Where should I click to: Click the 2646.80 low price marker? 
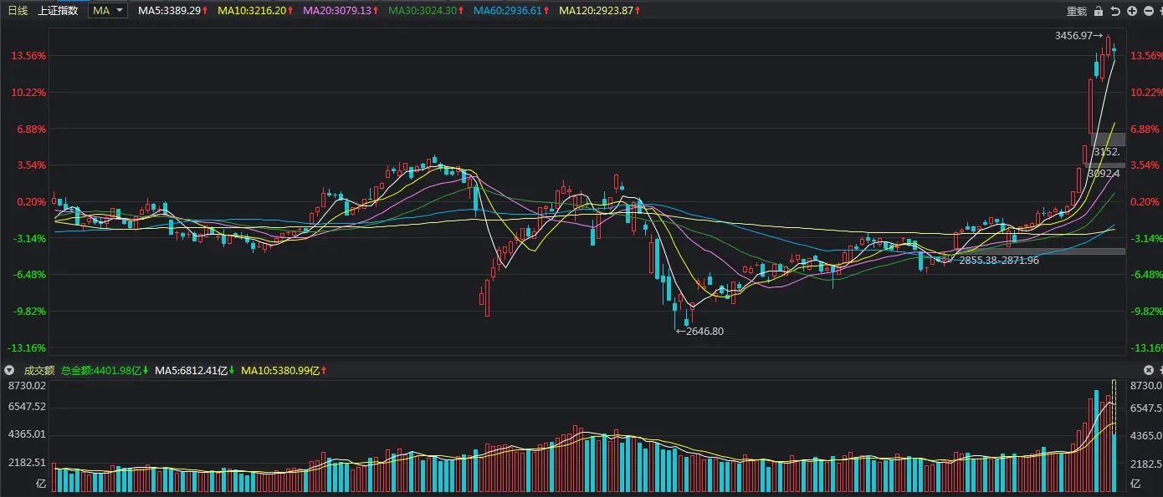coord(702,331)
